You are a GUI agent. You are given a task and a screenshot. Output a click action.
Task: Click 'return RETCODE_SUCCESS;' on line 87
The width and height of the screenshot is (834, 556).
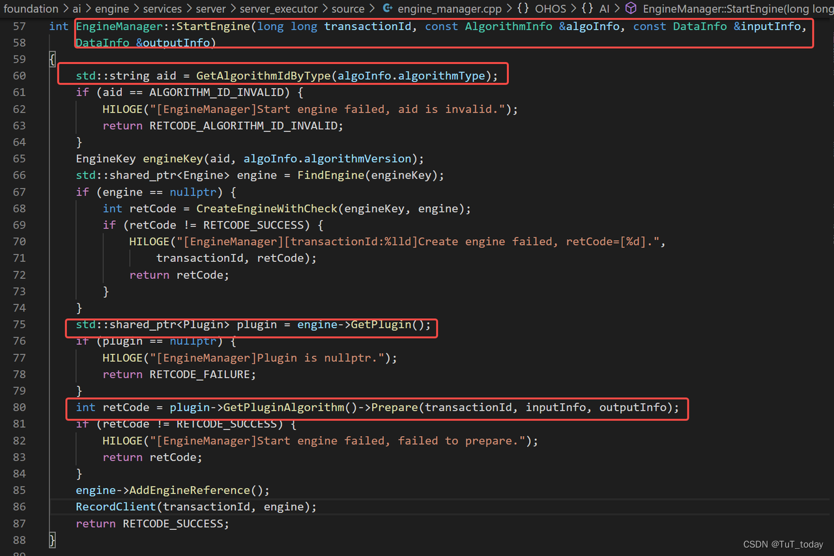click(152, 523)
